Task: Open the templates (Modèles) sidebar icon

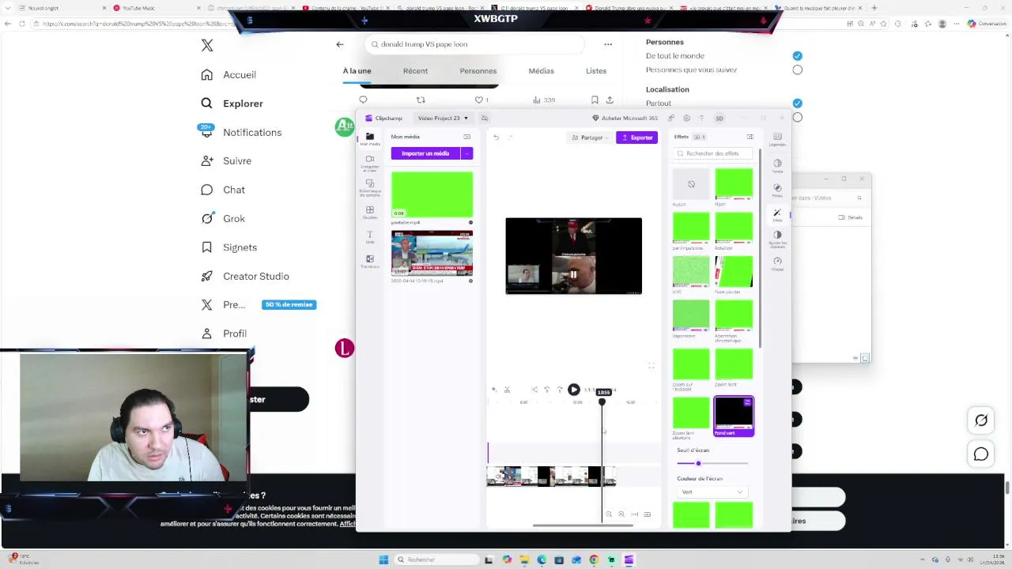Action: point(369,210)
